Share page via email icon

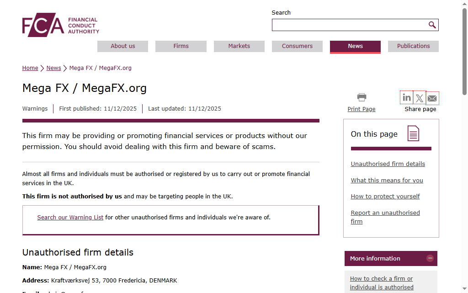point(432,98)
